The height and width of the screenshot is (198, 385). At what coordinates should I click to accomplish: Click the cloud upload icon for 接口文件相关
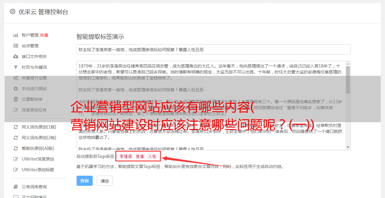coord(16,56)
